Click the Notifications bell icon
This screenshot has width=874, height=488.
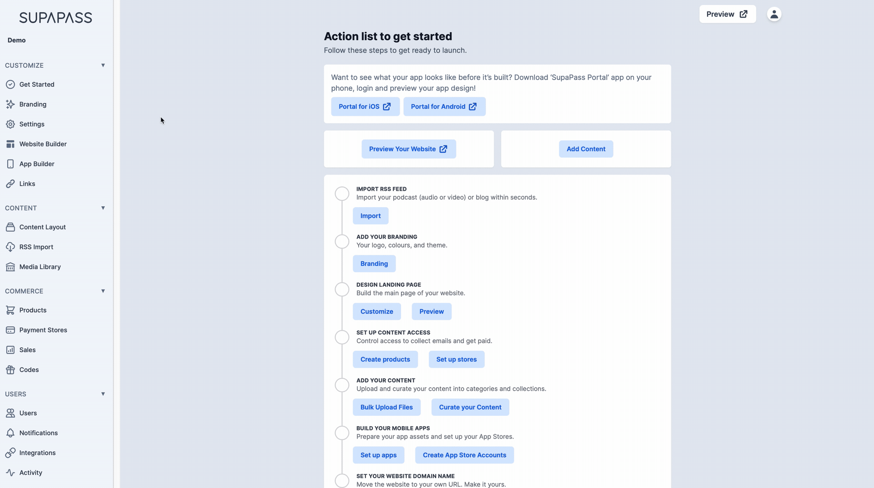coord(10,433)
